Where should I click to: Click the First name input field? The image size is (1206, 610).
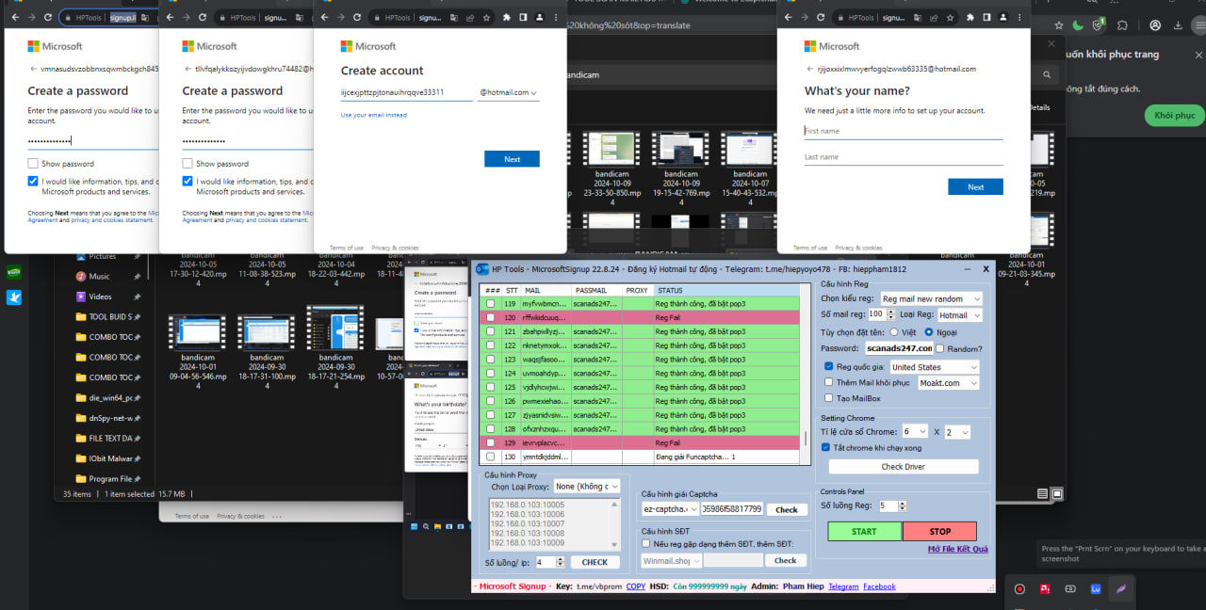pos(903,131)
